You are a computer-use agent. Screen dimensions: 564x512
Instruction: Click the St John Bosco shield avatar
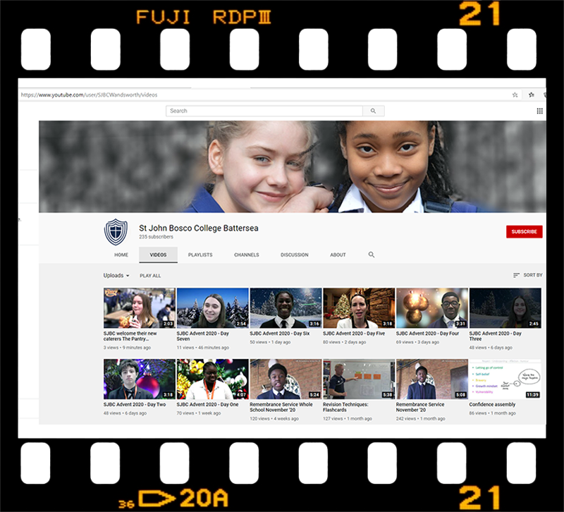[116, 232]
